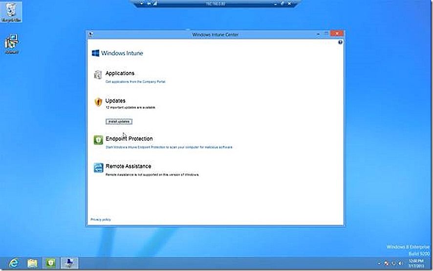Click the green Endpoint Protection icon

98,140
